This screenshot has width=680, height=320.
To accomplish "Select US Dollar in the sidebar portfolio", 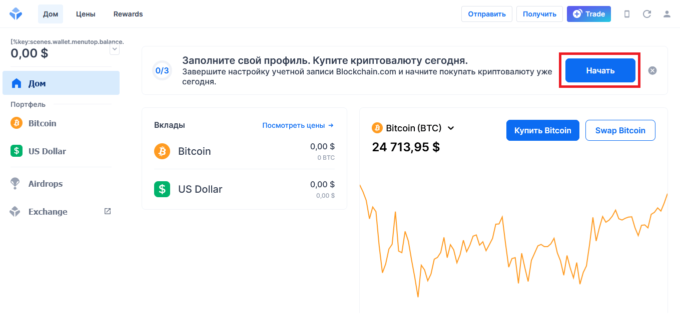I will 47,151.
